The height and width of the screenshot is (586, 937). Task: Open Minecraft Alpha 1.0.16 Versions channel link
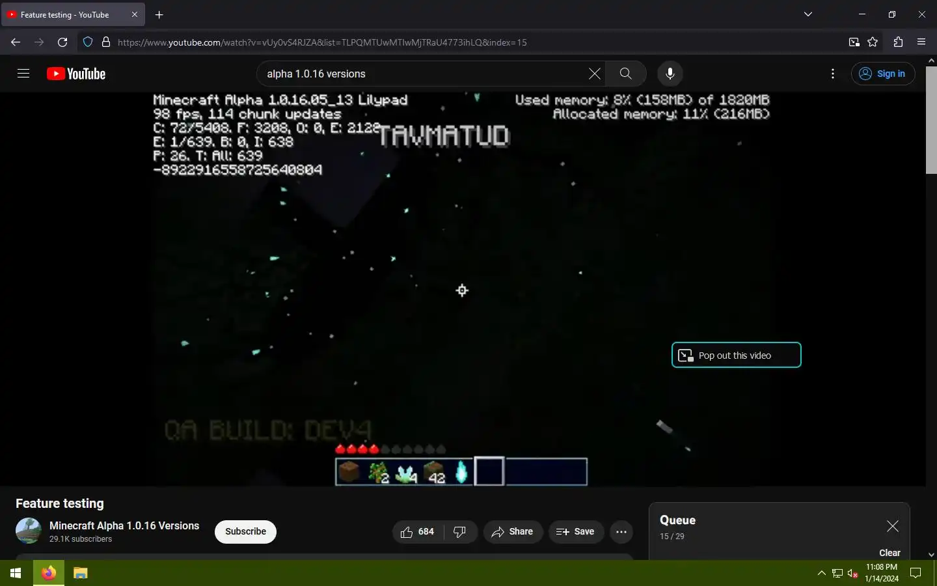[124, 525]
